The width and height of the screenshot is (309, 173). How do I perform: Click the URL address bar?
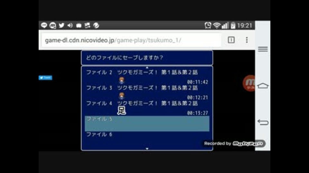(x=131, y=40)
